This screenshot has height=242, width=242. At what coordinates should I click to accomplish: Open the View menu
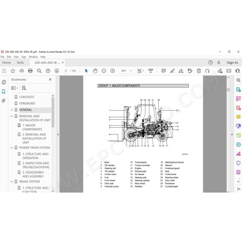[x=16, y=57]
